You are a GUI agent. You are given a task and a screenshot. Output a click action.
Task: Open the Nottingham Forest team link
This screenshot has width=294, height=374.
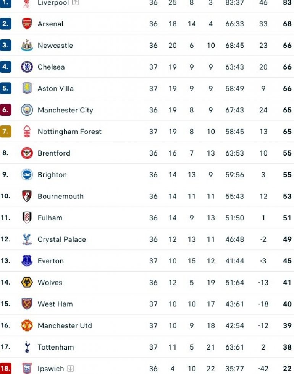click(69, 132)
